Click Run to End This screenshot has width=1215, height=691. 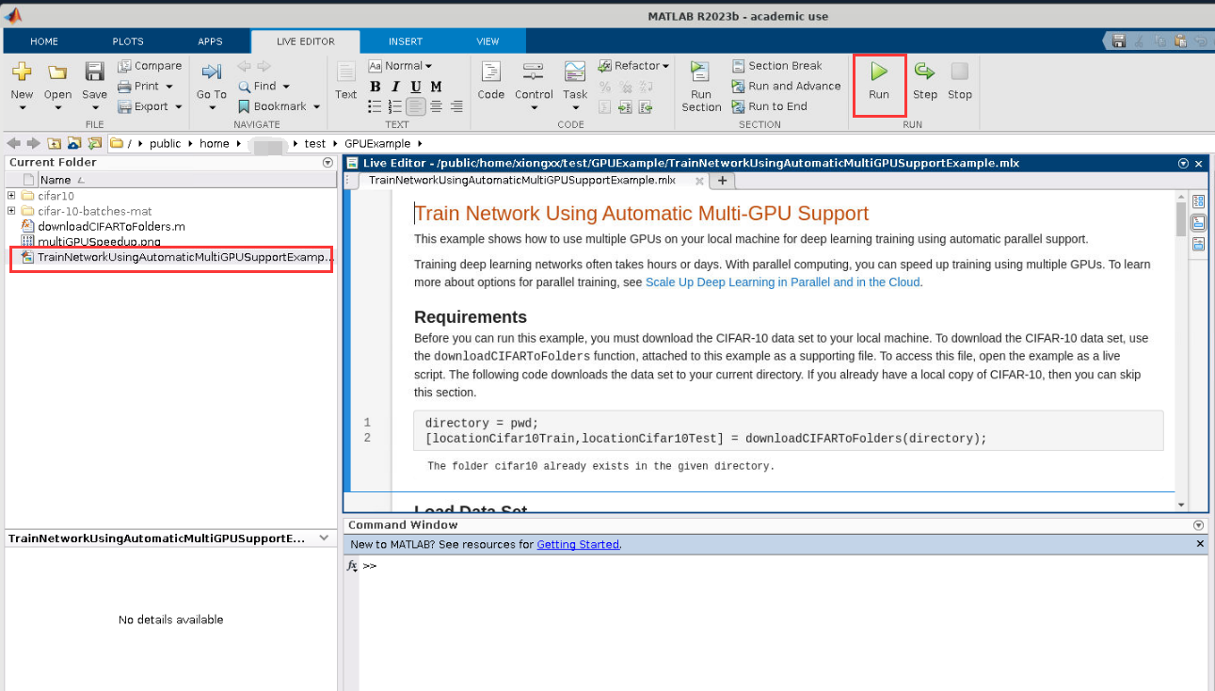[x=769, y=106]
